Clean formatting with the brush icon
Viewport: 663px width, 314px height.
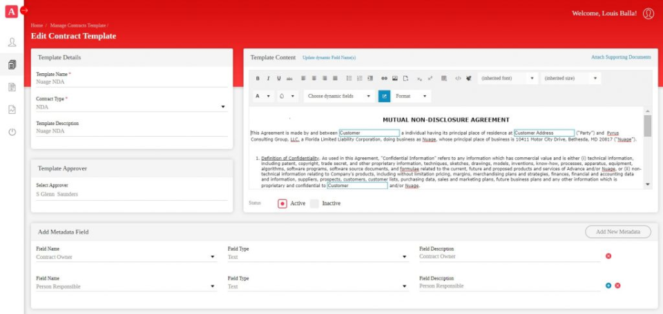468,78
